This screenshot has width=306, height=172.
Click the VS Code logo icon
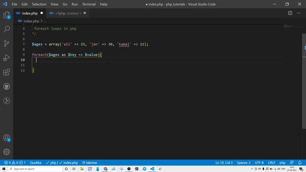coord(5,4)
